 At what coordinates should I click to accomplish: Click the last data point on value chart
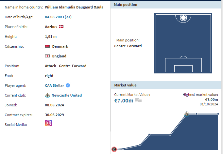pyautogui.click(x=218, y=114)
